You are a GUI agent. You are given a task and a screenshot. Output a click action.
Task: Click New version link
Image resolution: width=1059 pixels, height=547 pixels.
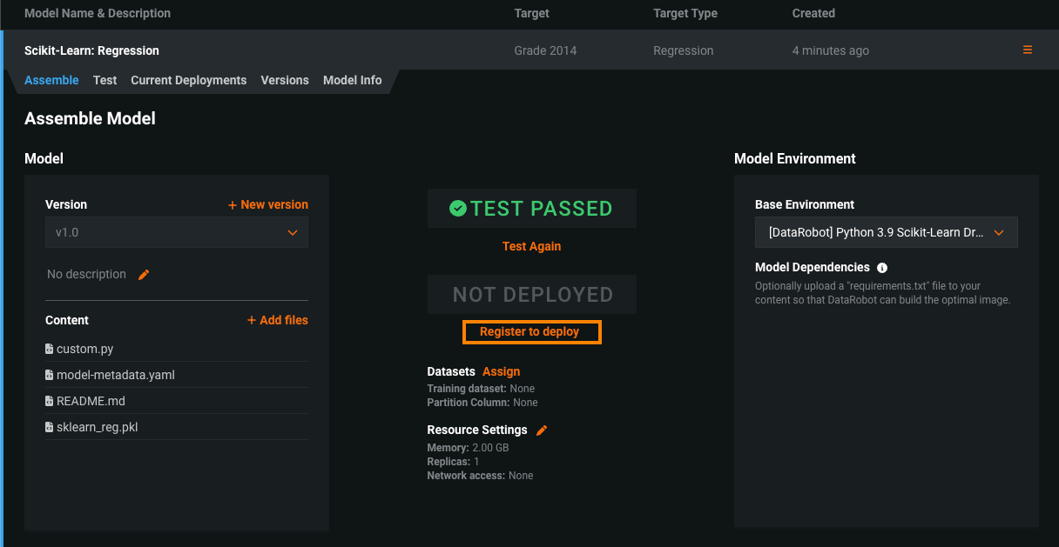[x=268, y=204]
